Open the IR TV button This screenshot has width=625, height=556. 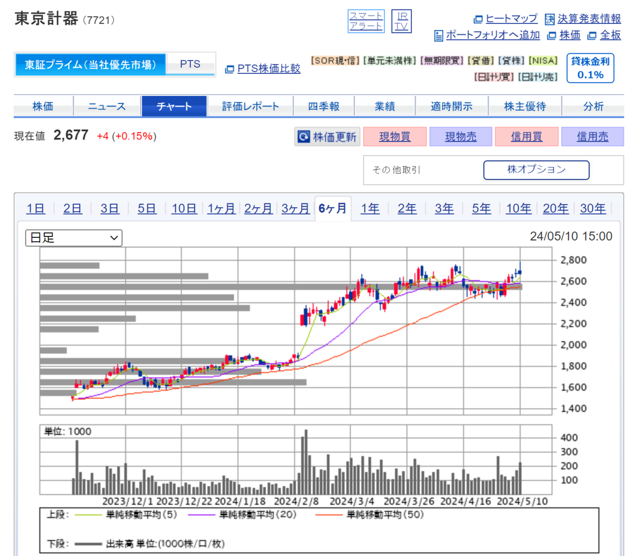click(x=402, y=21)
